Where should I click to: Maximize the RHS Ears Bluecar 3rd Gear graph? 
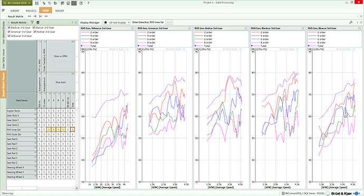pos(360,28)
